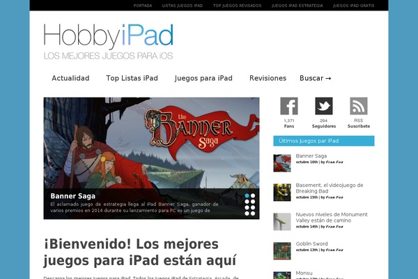Click the ¡Bienvenido! welcome heading
418x279 pixels.
[140, 252]
